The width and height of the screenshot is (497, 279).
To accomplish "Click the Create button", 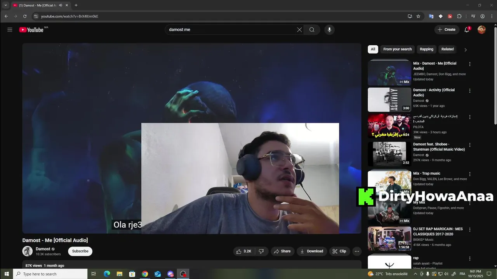I will click(x=447, y=29).
